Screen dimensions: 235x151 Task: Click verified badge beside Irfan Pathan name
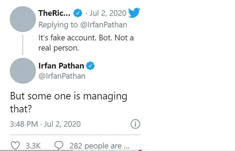[x=91, y=66]
